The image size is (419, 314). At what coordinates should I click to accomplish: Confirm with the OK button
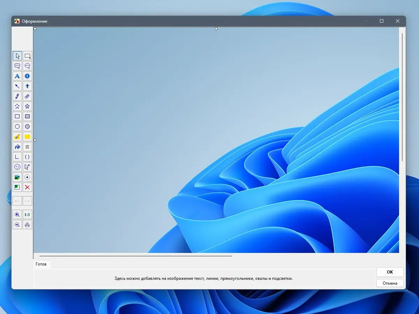pos(390,272)
